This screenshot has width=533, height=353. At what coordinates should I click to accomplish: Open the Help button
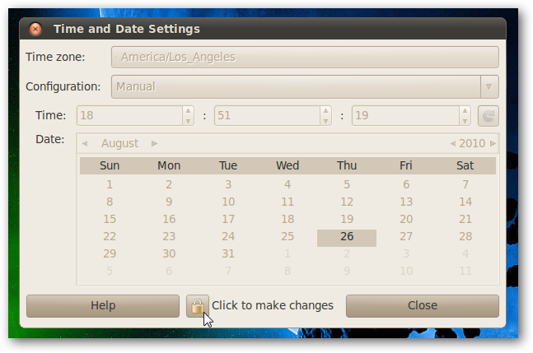coord(103,306)
